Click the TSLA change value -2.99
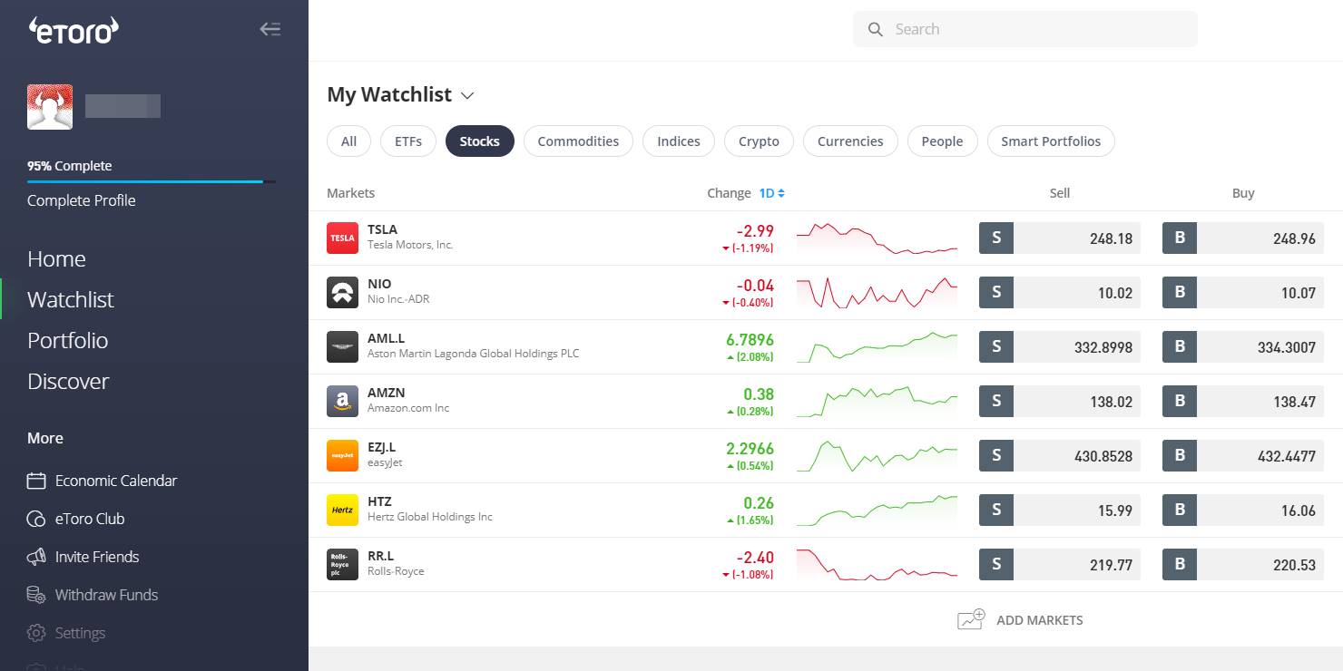This screenshot has width=1343, height=671. (x=755, y=231)
